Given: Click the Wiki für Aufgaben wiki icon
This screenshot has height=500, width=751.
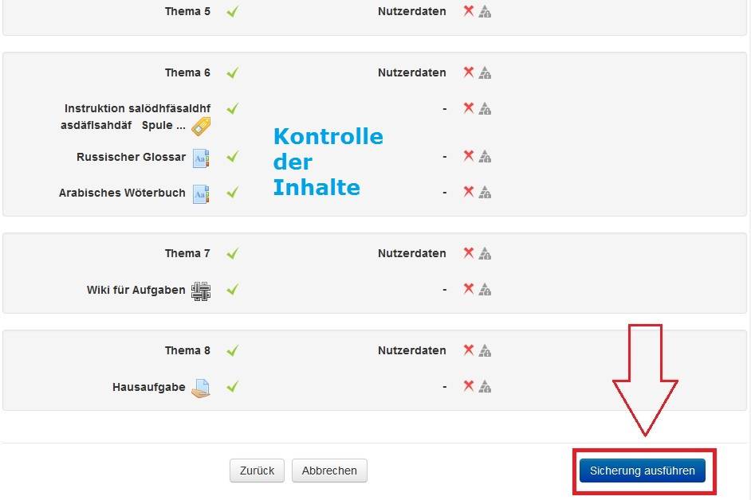Looking at the screenshot, I should 201,291.
